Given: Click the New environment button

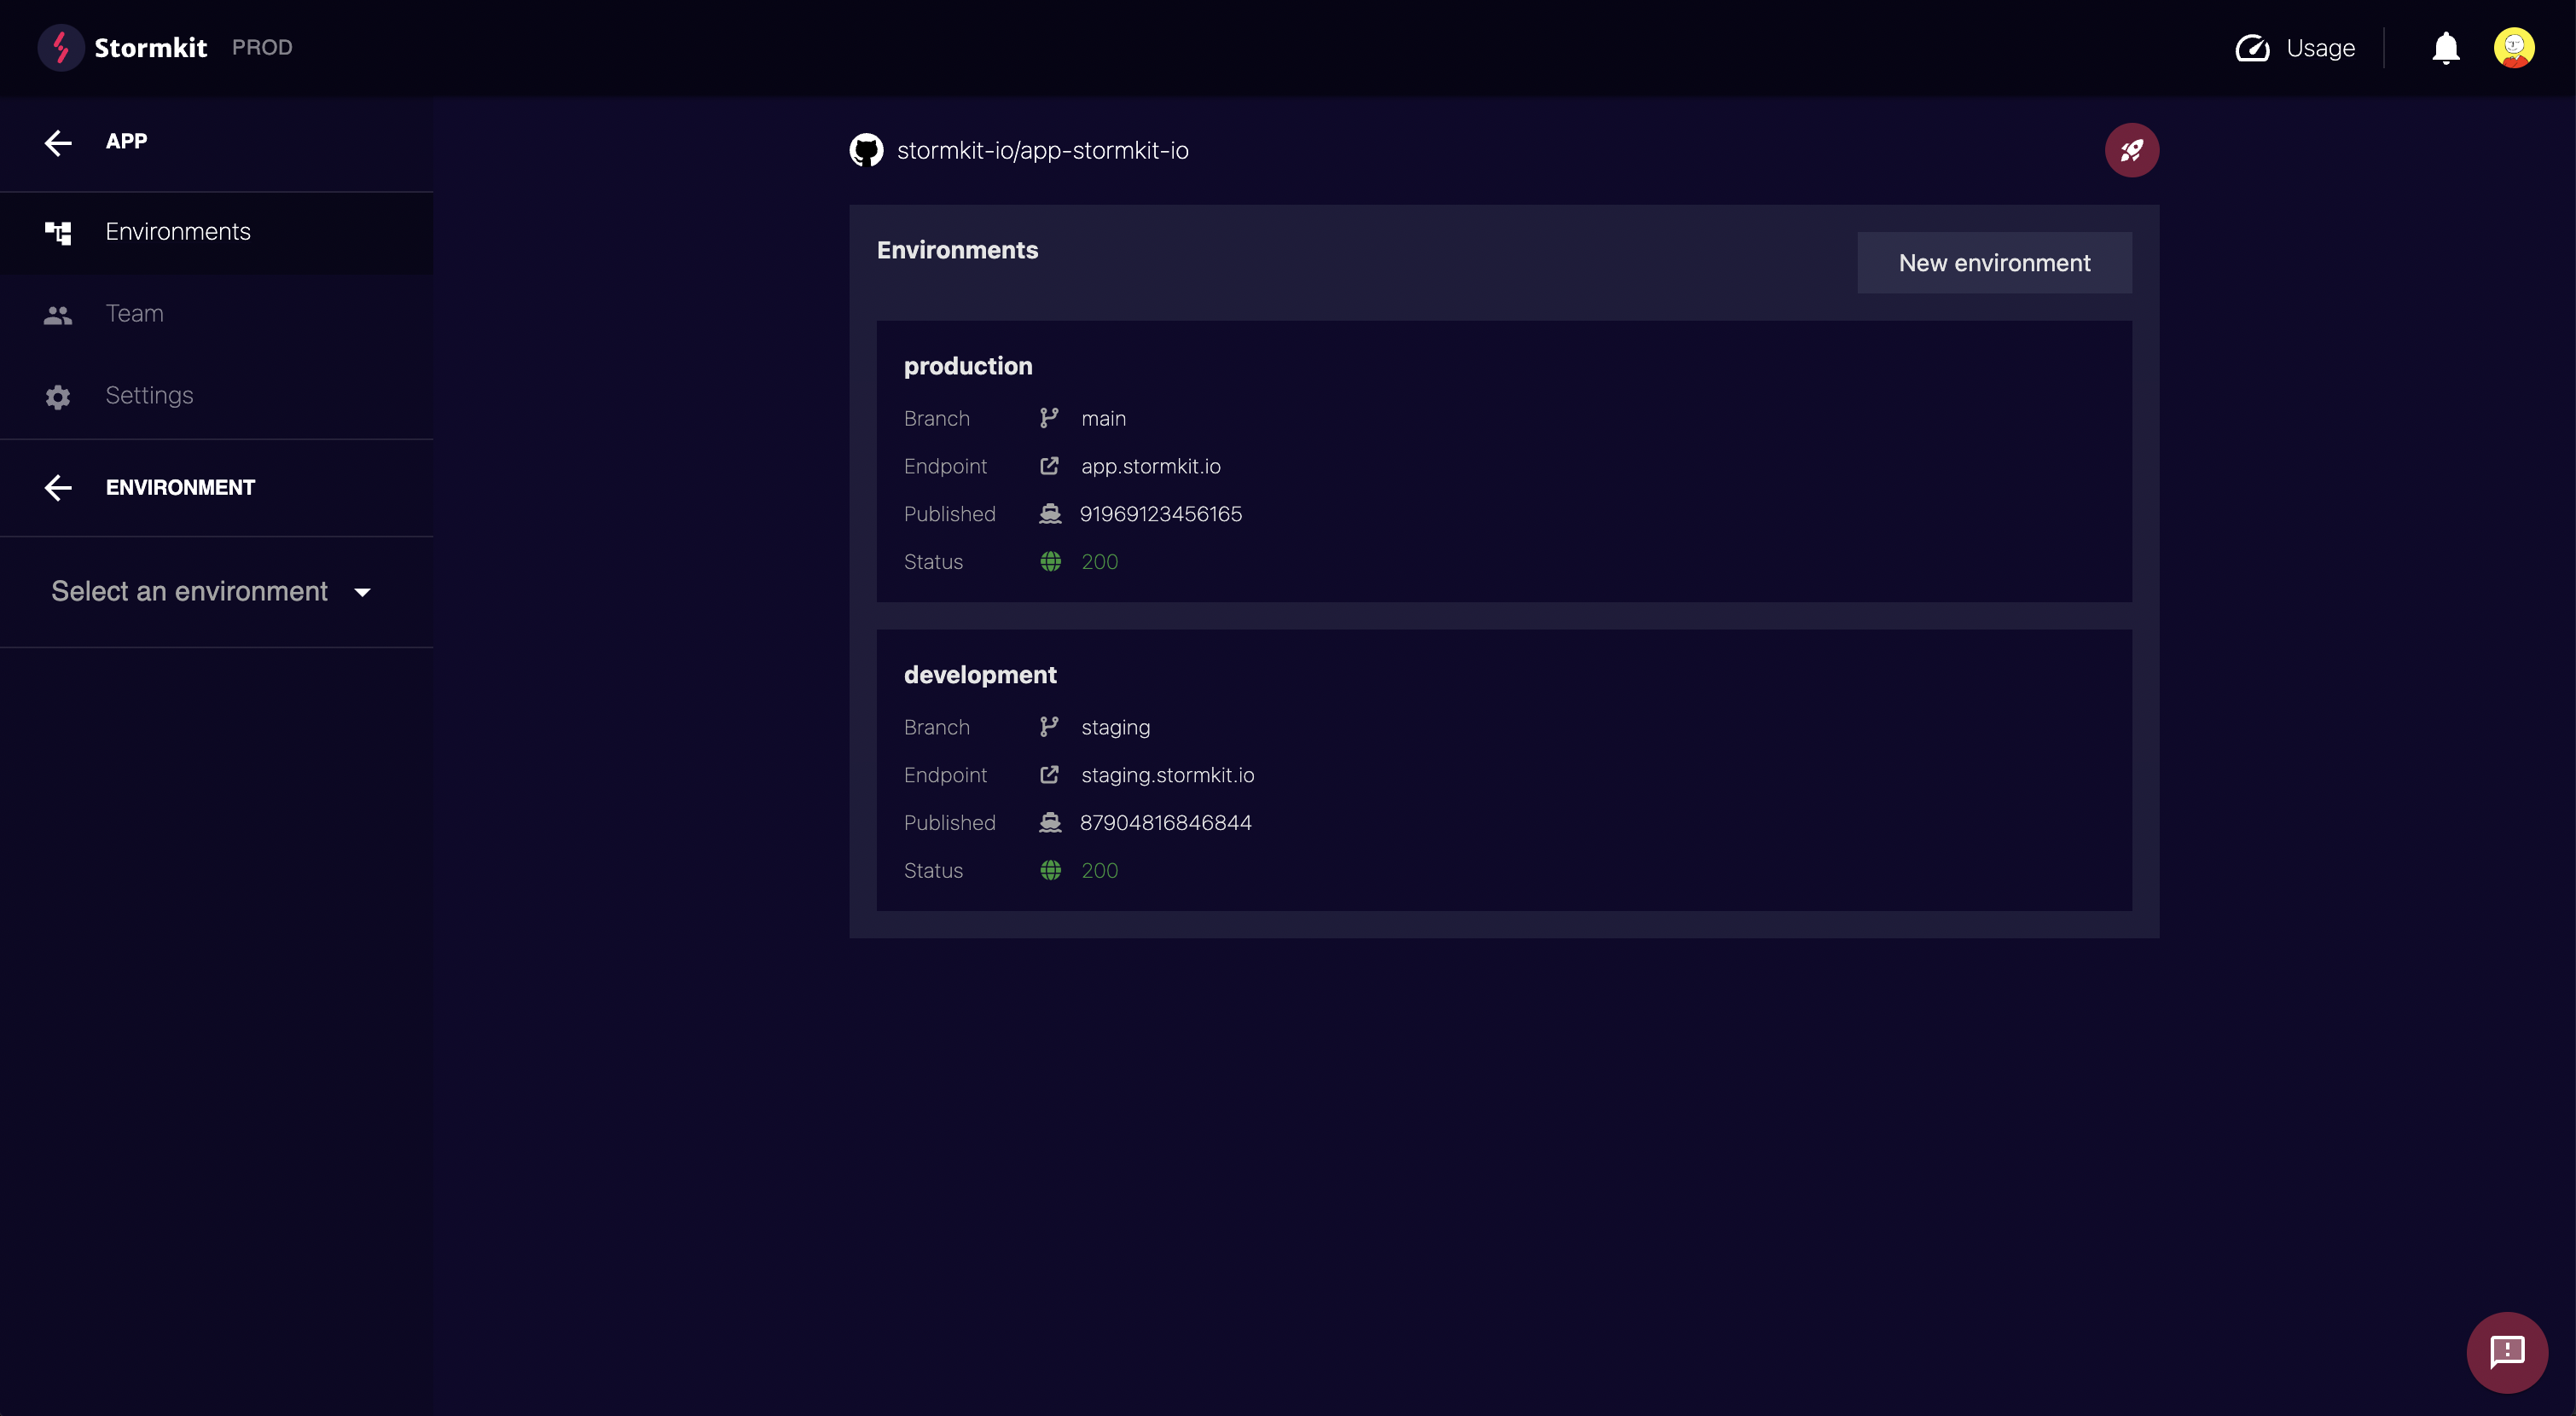Looking at the screenshot, I should pyautogui.click(x=1994, y=262).
